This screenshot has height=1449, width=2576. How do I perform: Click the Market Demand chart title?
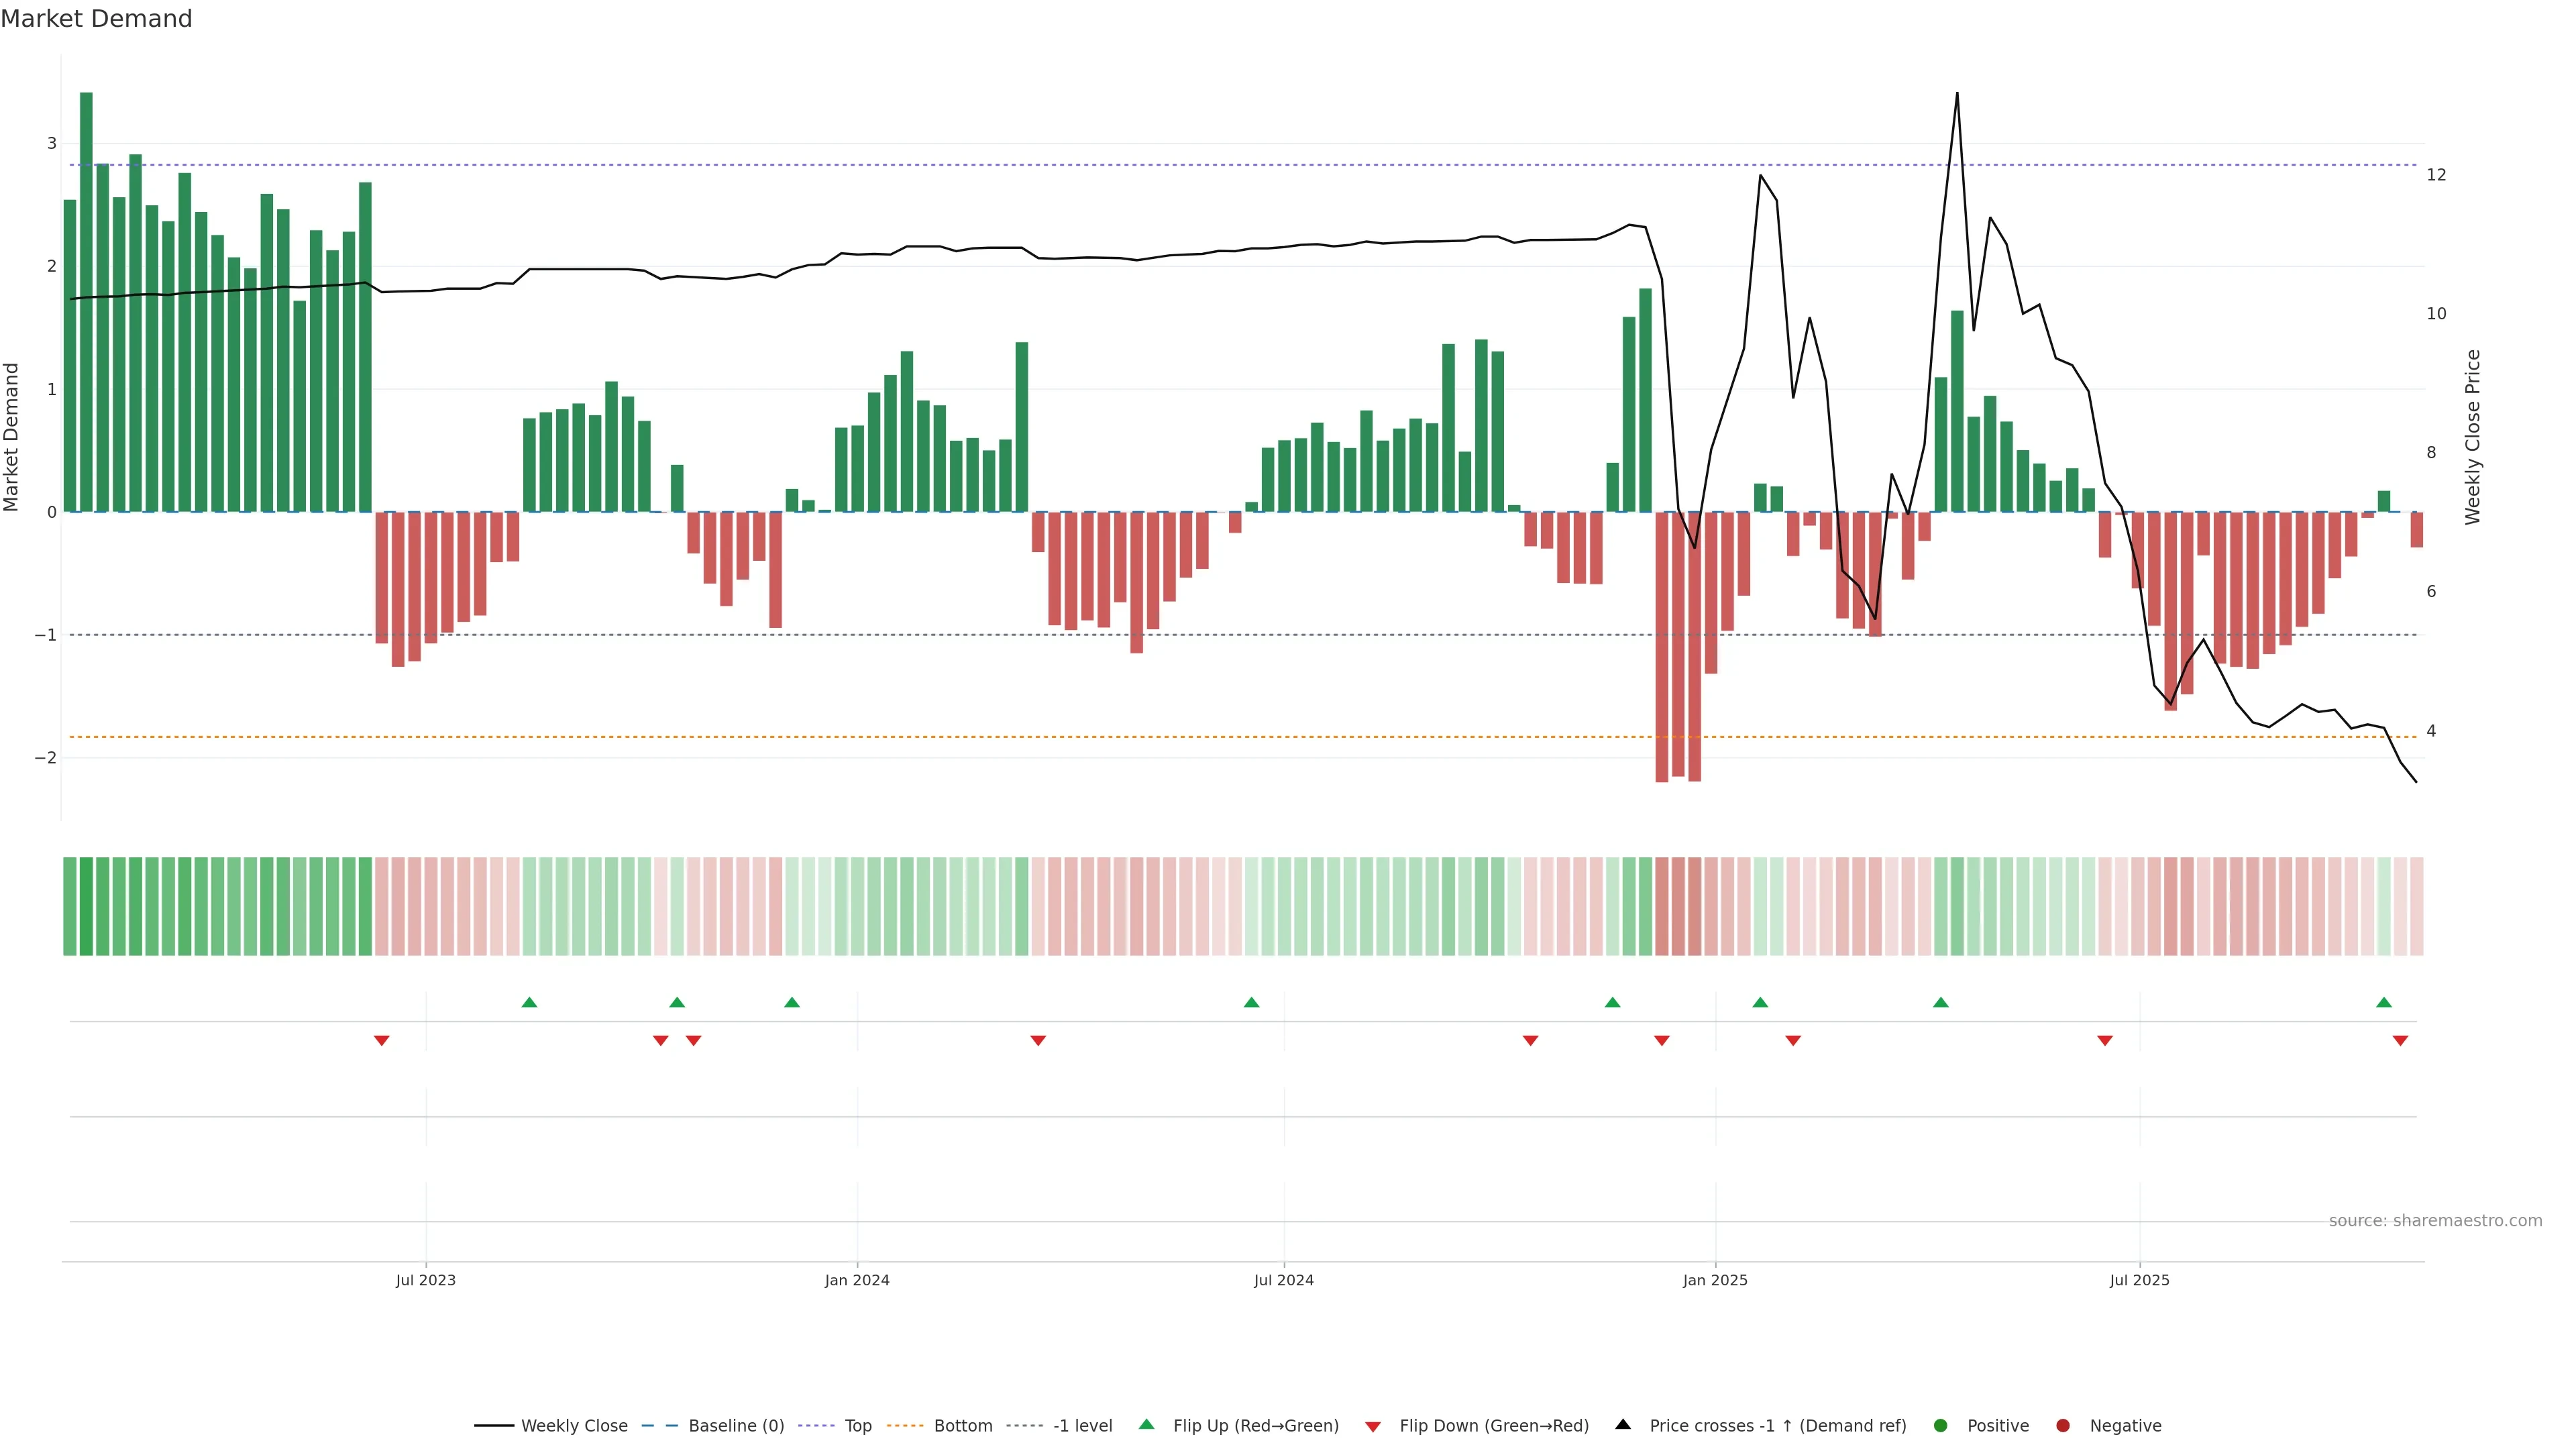coord(96,19)
